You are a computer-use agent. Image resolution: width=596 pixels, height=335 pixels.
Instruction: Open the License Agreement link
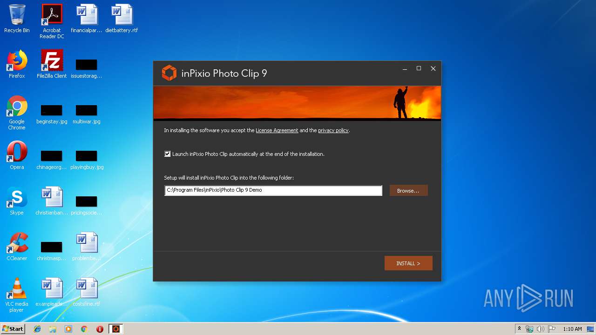277,131
